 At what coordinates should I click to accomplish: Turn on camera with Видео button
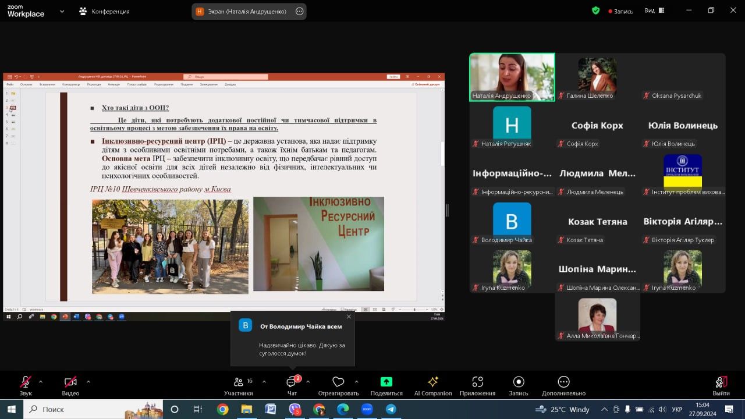click(x=70, y=386)
